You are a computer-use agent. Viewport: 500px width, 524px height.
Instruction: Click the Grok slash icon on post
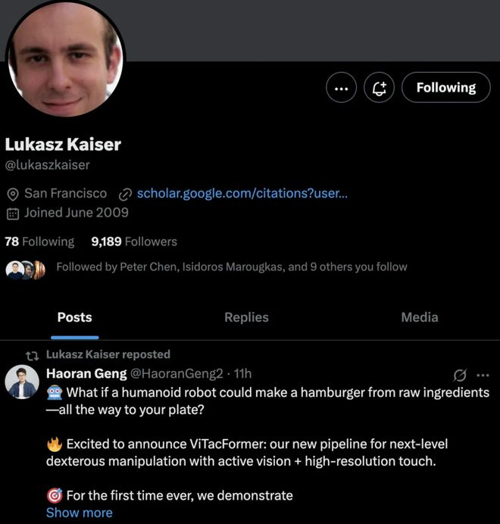(x=459, y=374)
